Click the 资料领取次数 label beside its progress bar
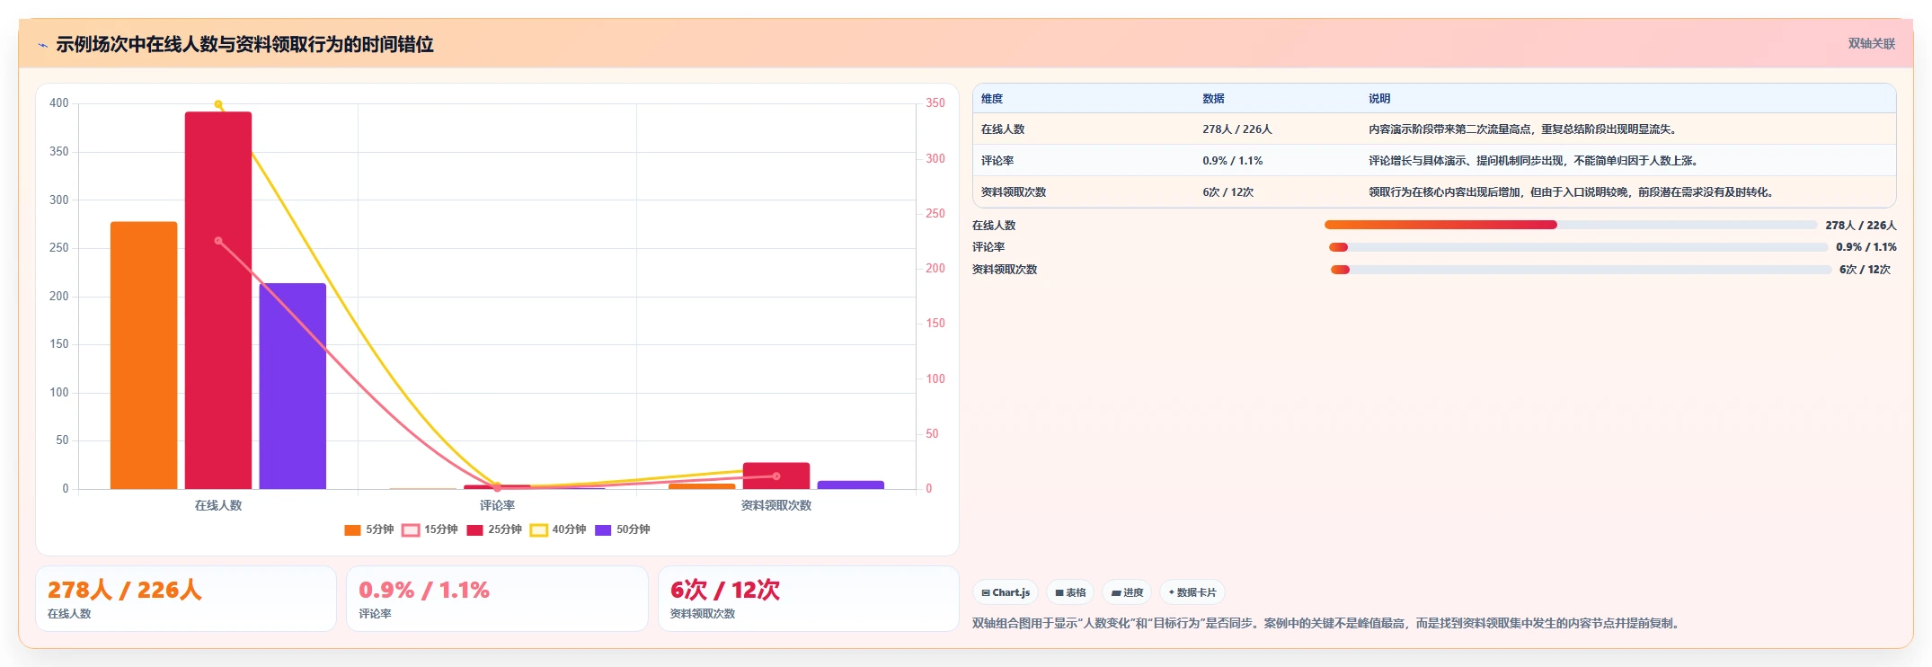Image resolution: width=1932 pixels, height=667 pixels. click(x=1005, y=270)
